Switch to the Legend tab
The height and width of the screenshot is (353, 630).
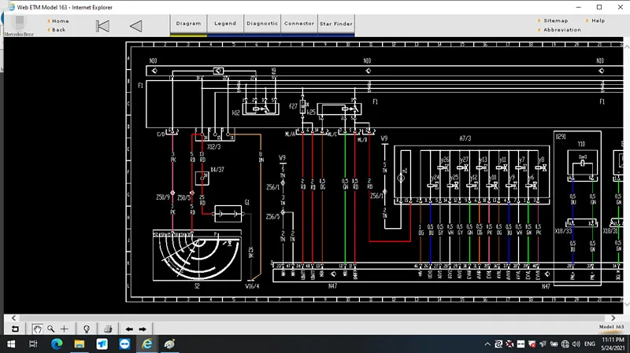[225, 24]
